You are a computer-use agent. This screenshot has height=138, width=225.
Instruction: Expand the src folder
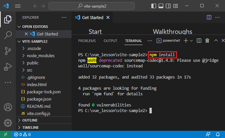click(44, 70)
